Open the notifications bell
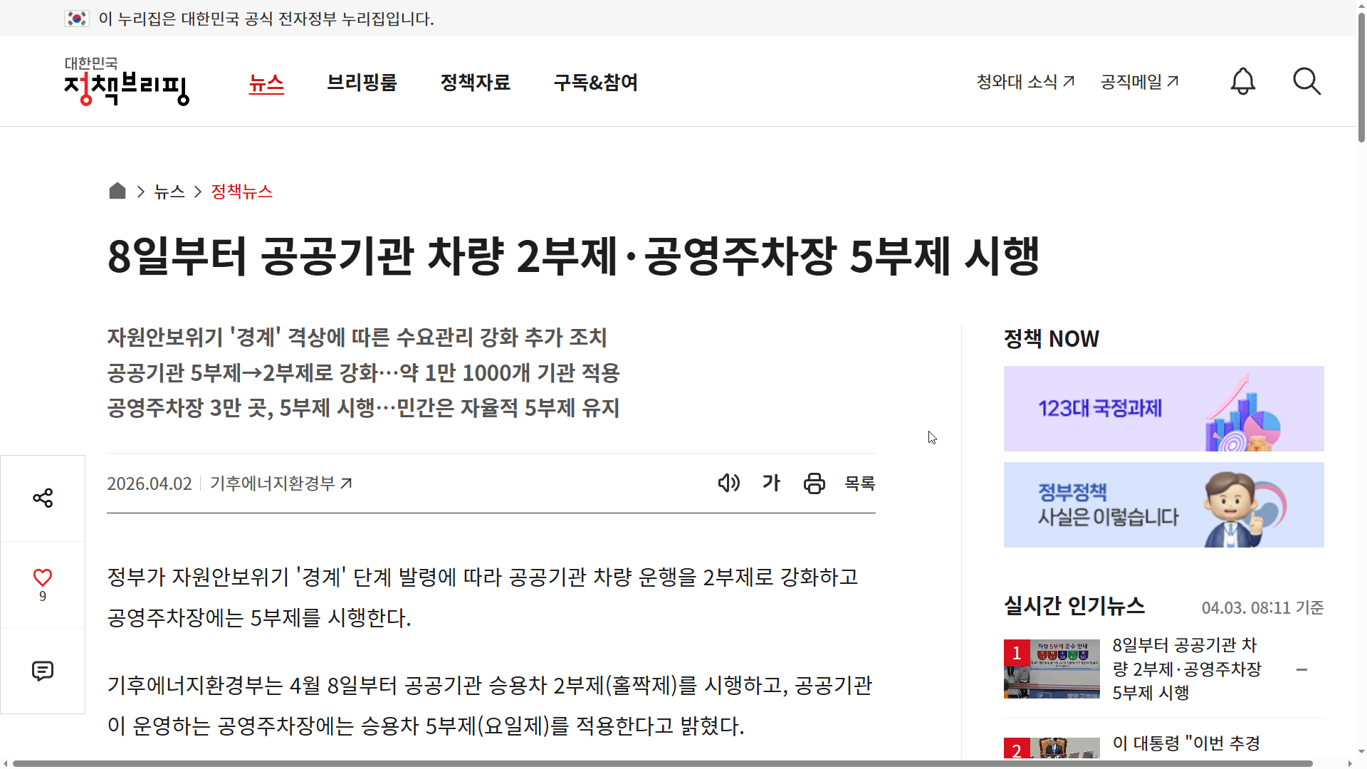Image resolution: width=1367 pixels, height=769 pixels. pyautogui.click(x=1242, y=81)
